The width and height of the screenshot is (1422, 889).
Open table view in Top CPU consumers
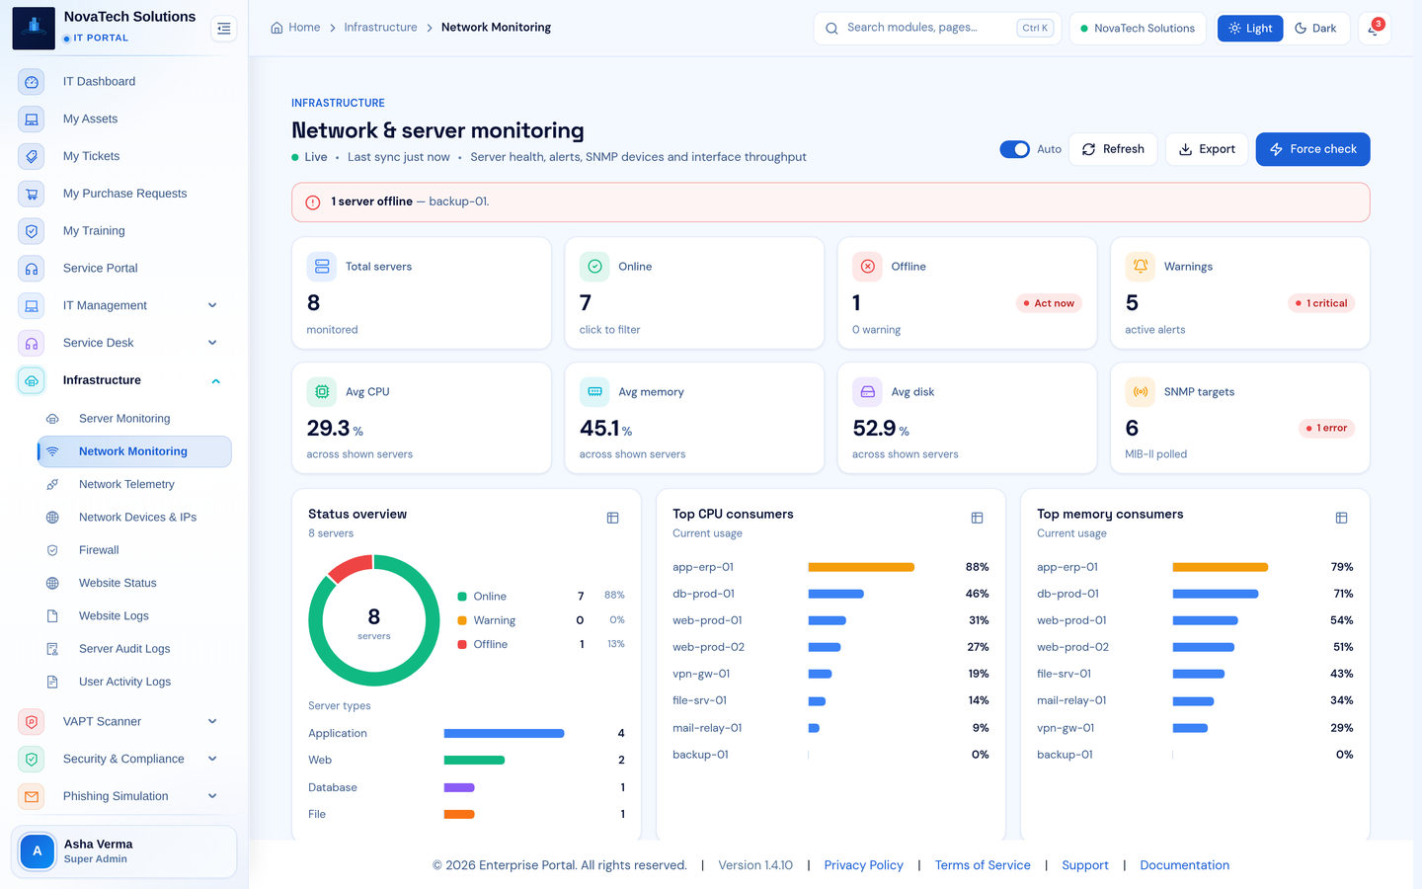coord(977,518)
